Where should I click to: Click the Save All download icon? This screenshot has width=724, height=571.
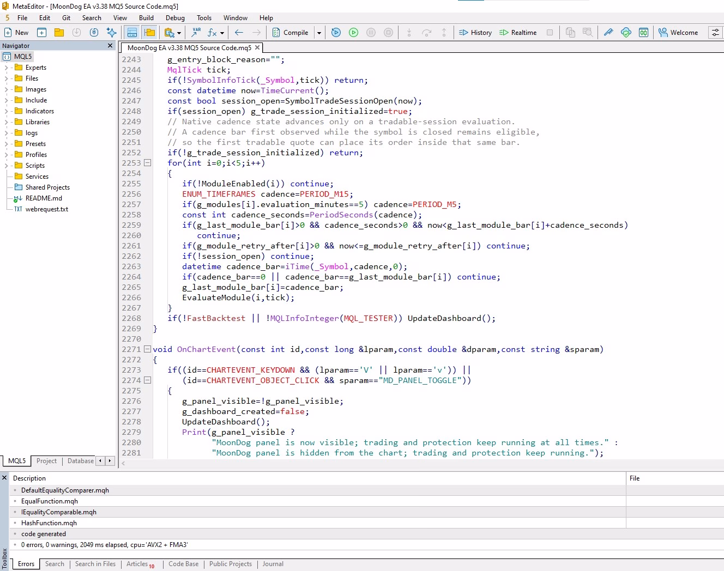click(x=94, y=33)
